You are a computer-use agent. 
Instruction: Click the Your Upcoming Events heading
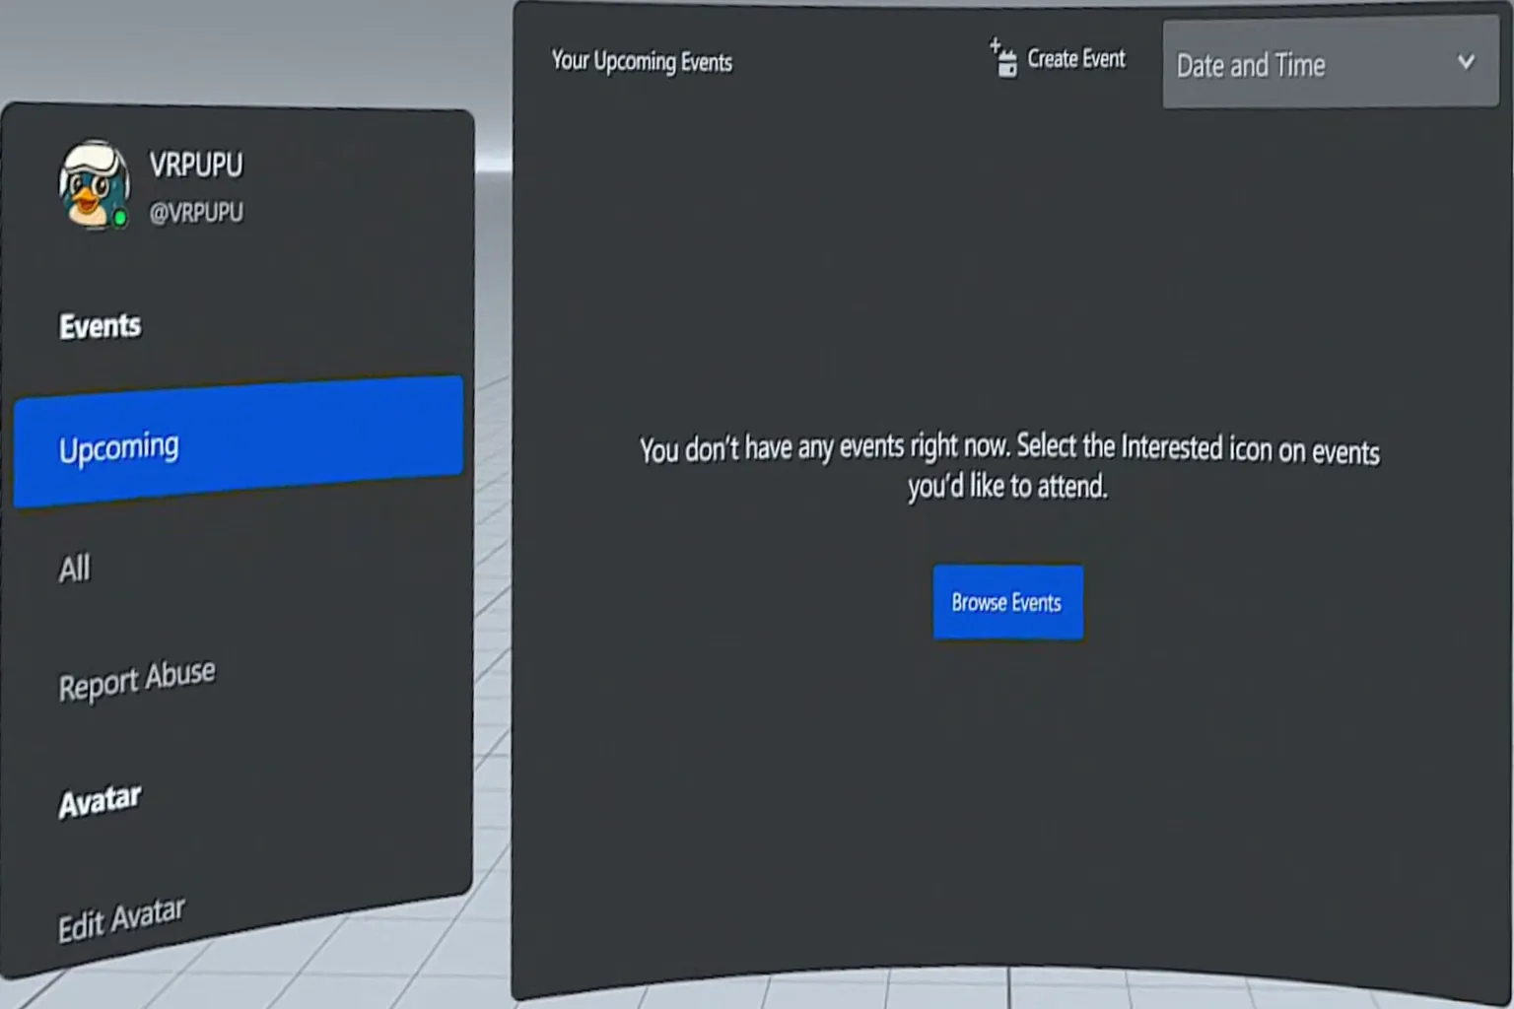click(641, 61)
